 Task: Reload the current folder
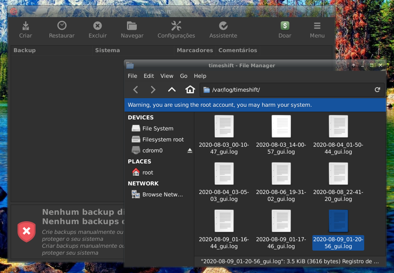click(x=377, y=90)
